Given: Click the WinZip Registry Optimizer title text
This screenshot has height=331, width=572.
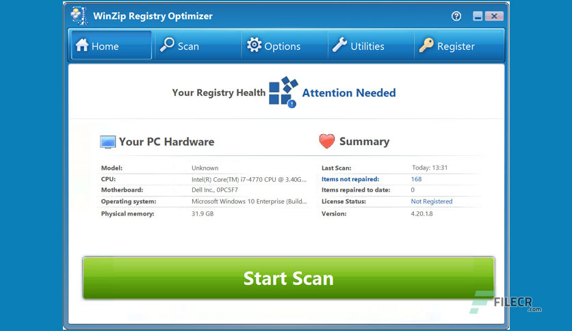Looking at the screenshot, I should tap(153, 16).
